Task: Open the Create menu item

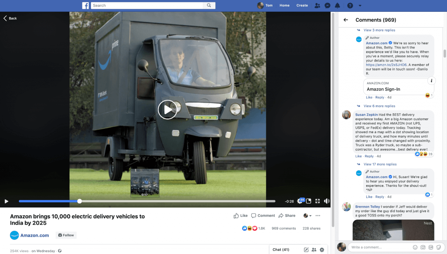Action: pyautogui.click(x=302, y=5)
